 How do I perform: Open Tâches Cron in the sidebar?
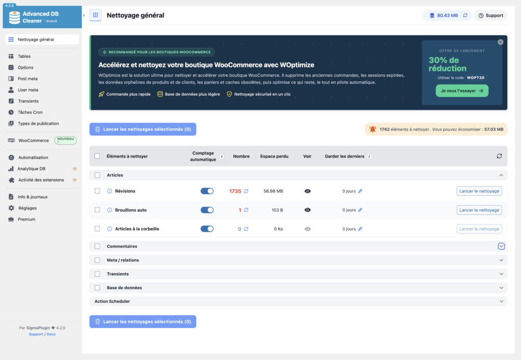click(x=42, y=112)
